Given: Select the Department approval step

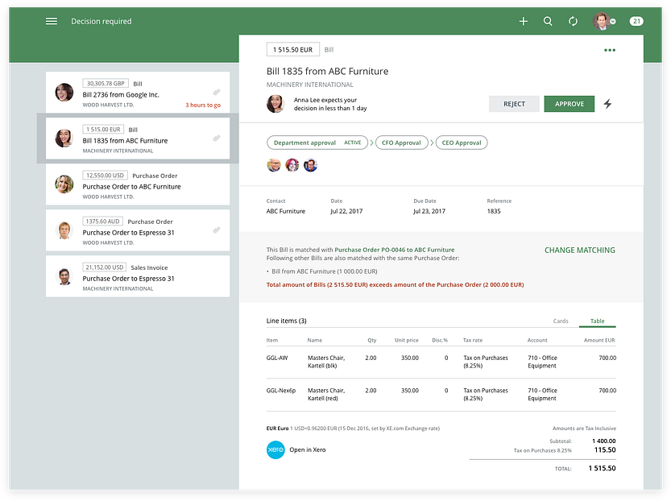Looking at the screenshot, I should 317,143.
